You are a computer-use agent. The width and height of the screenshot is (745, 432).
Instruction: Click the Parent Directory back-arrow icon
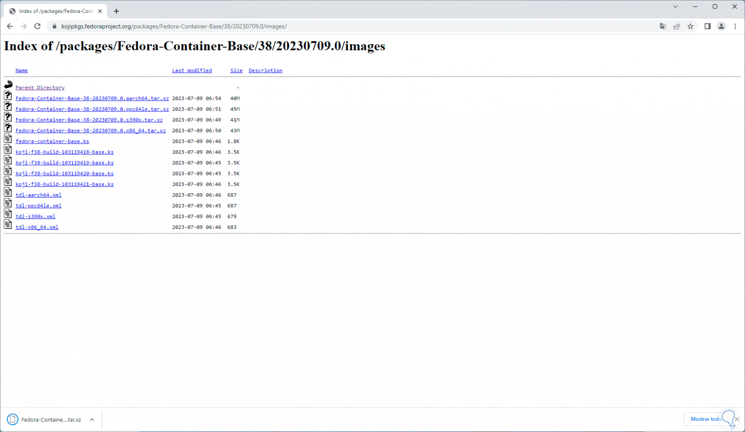8,84
